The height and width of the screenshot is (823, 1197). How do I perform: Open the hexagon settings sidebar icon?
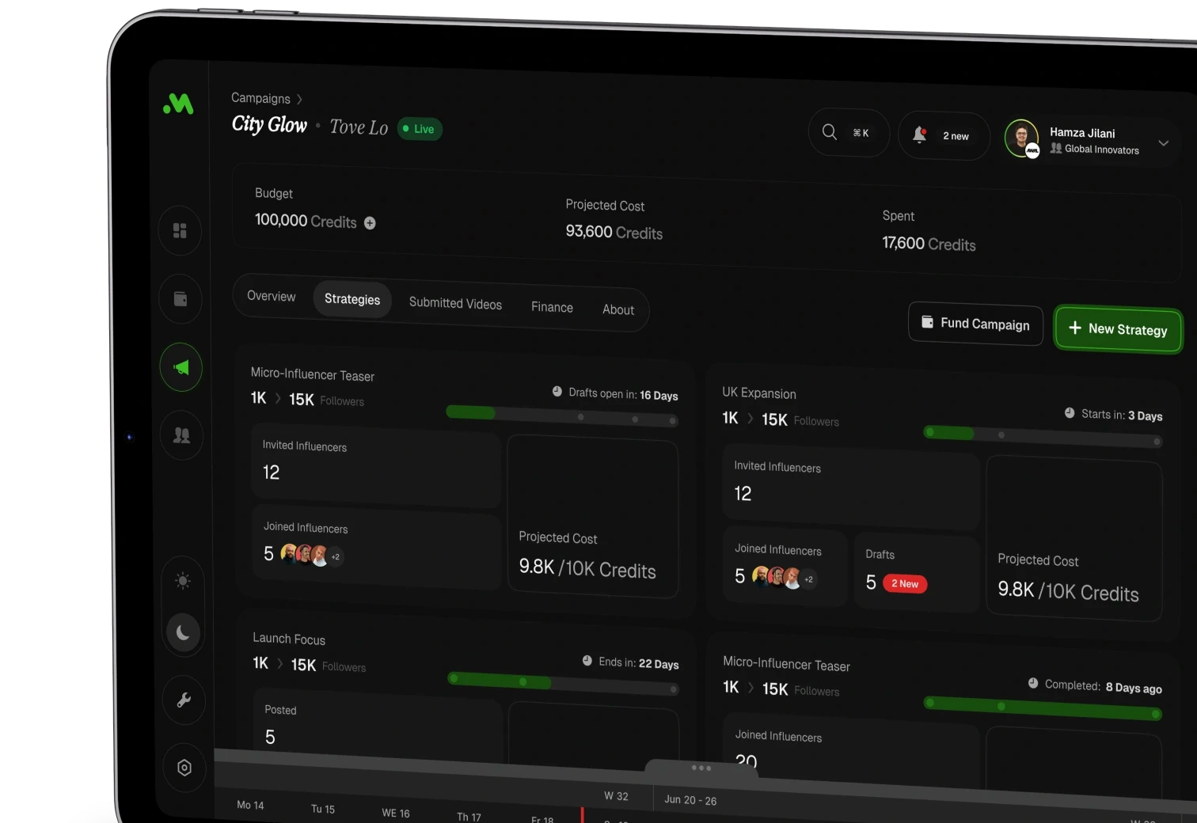(x=184, y=768)
